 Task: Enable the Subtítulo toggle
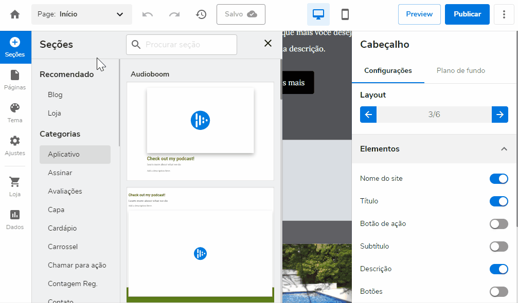click(x=499, y=247)
